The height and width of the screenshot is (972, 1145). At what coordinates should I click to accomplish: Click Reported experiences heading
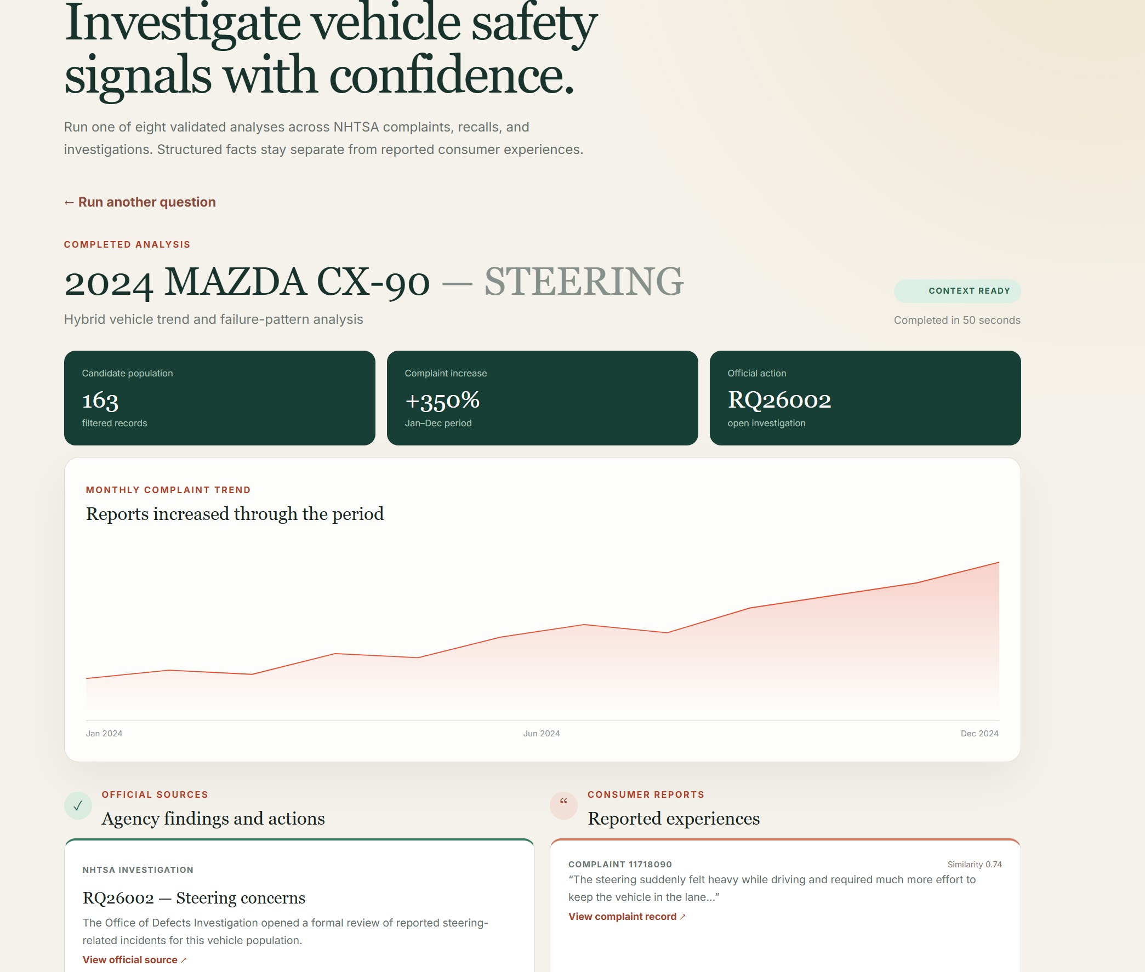[x=674, y=818]
